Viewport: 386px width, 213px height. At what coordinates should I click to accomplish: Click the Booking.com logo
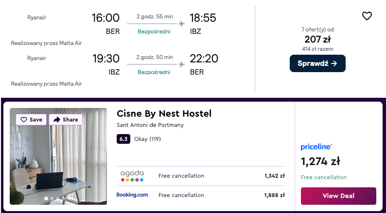(132, 195)
